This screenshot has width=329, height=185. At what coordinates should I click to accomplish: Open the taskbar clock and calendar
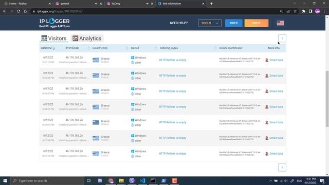(310, 180)
